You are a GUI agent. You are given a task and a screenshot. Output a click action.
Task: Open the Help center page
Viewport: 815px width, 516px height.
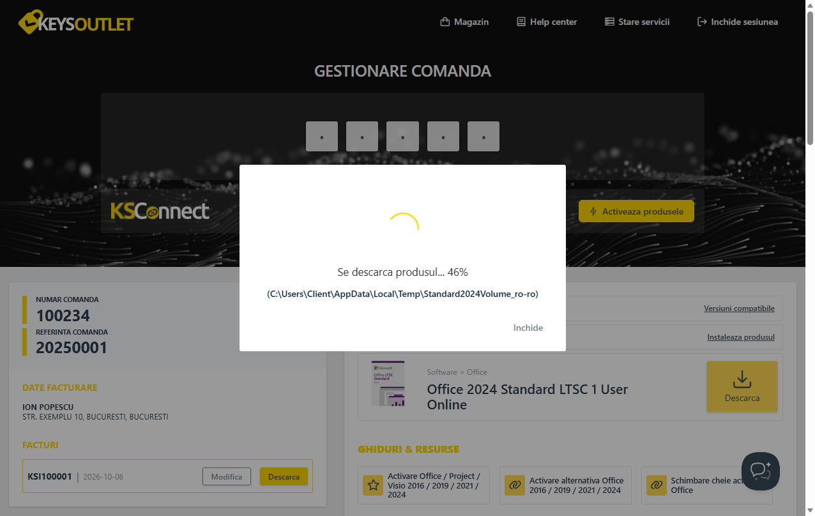tap(547, 22)
